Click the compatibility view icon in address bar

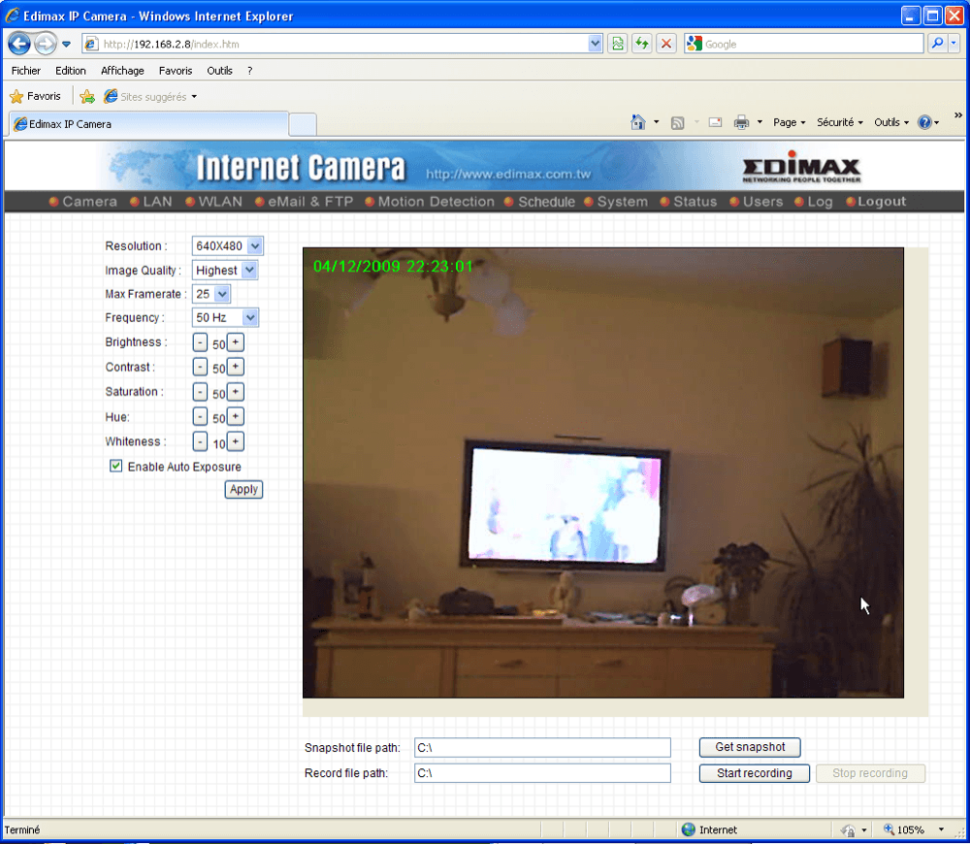[x=617, y=44]
